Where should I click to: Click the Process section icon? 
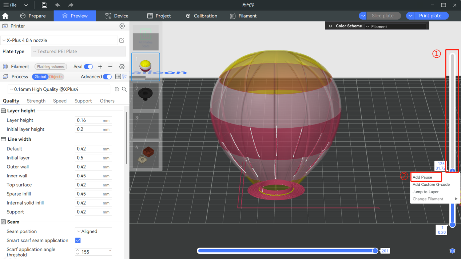click(x=5, y=77)
